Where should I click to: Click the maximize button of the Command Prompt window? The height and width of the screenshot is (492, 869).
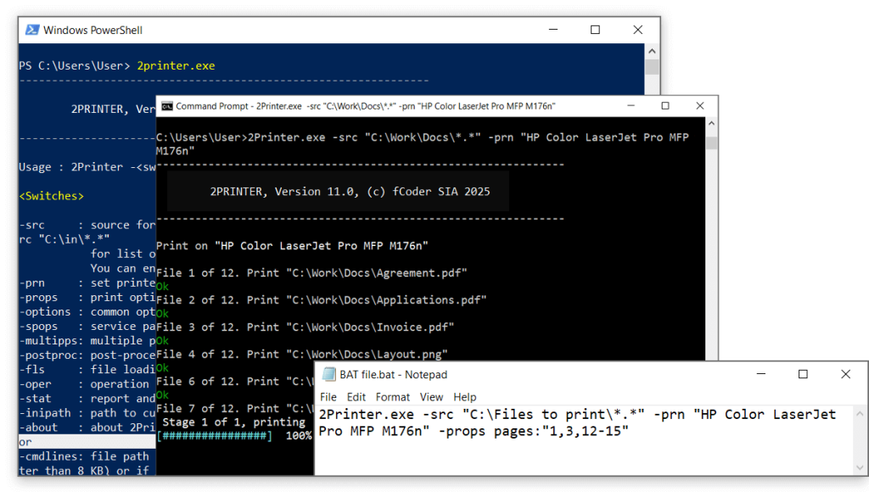pyautogui.click(x=666, y=106)
